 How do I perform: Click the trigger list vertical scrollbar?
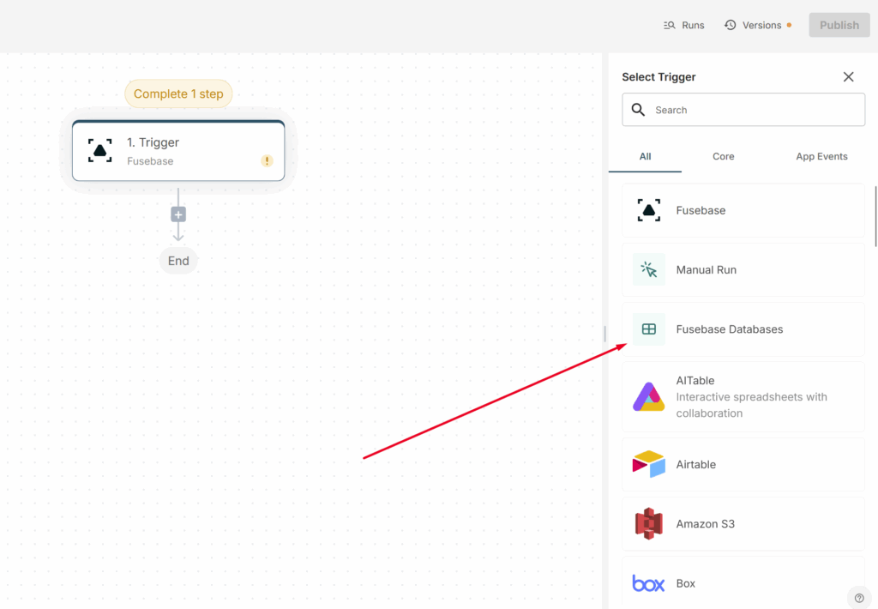click(875, 214)
